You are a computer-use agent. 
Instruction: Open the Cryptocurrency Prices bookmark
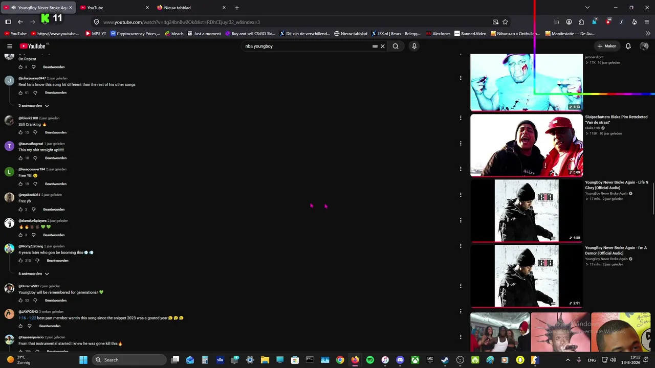pyautogui.click(x=135, y=34)
